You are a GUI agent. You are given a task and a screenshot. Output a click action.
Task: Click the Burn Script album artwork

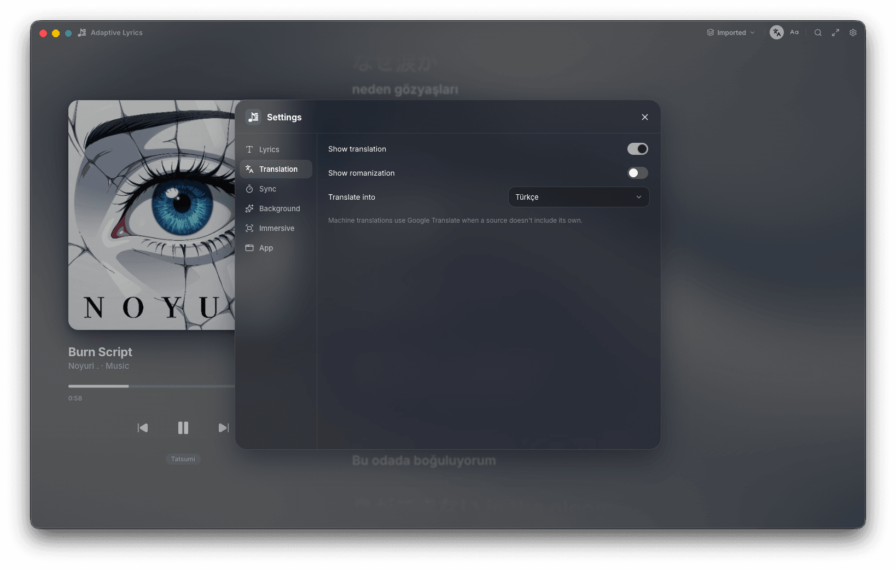tap(152, 215)
